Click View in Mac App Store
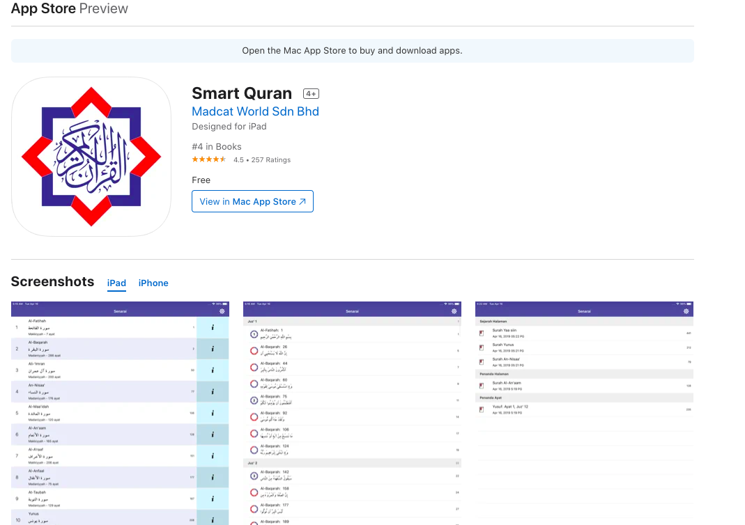The image size is (745, 525). point(252,201)
